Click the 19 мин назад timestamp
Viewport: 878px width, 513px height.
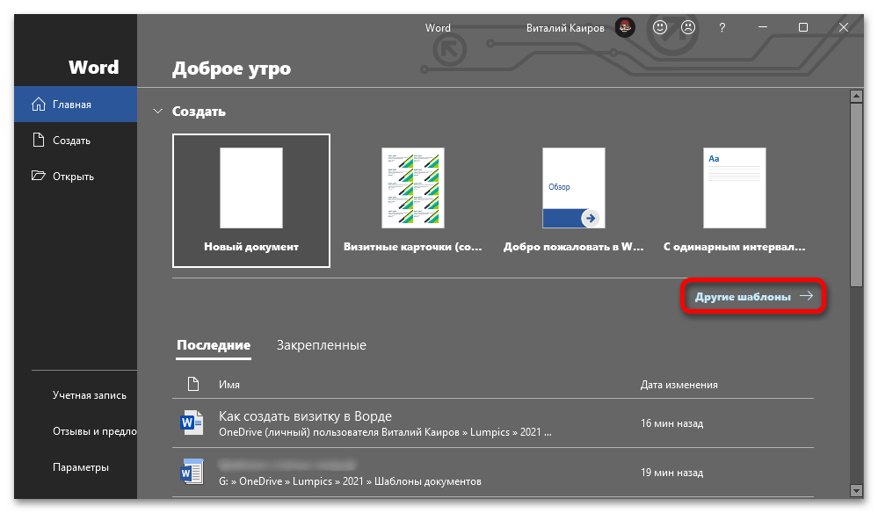pyautogui.click(x=671, y=473)
